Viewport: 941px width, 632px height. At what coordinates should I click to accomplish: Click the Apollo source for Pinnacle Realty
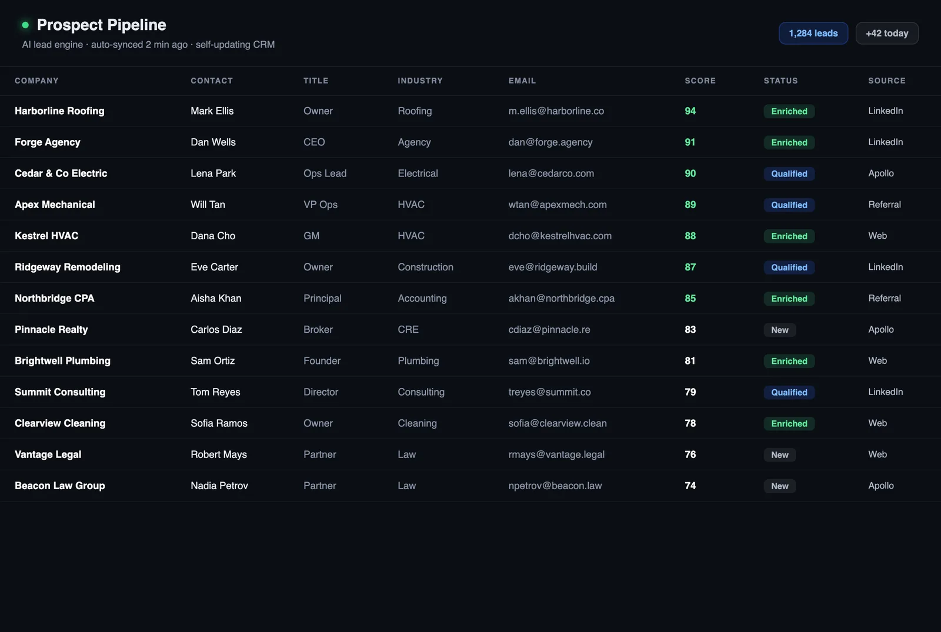tap(881, 329)
